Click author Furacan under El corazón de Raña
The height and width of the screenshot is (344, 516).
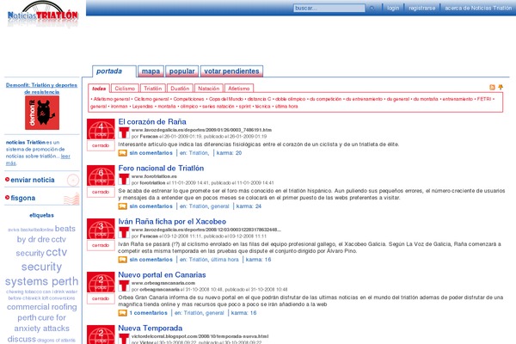[149, 136]
